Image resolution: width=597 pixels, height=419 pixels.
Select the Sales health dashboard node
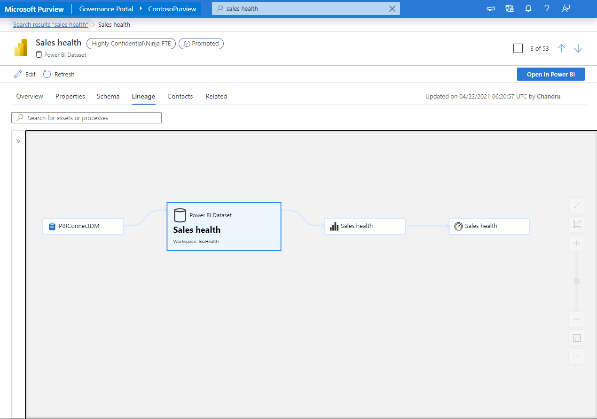[x=489, y=226]
